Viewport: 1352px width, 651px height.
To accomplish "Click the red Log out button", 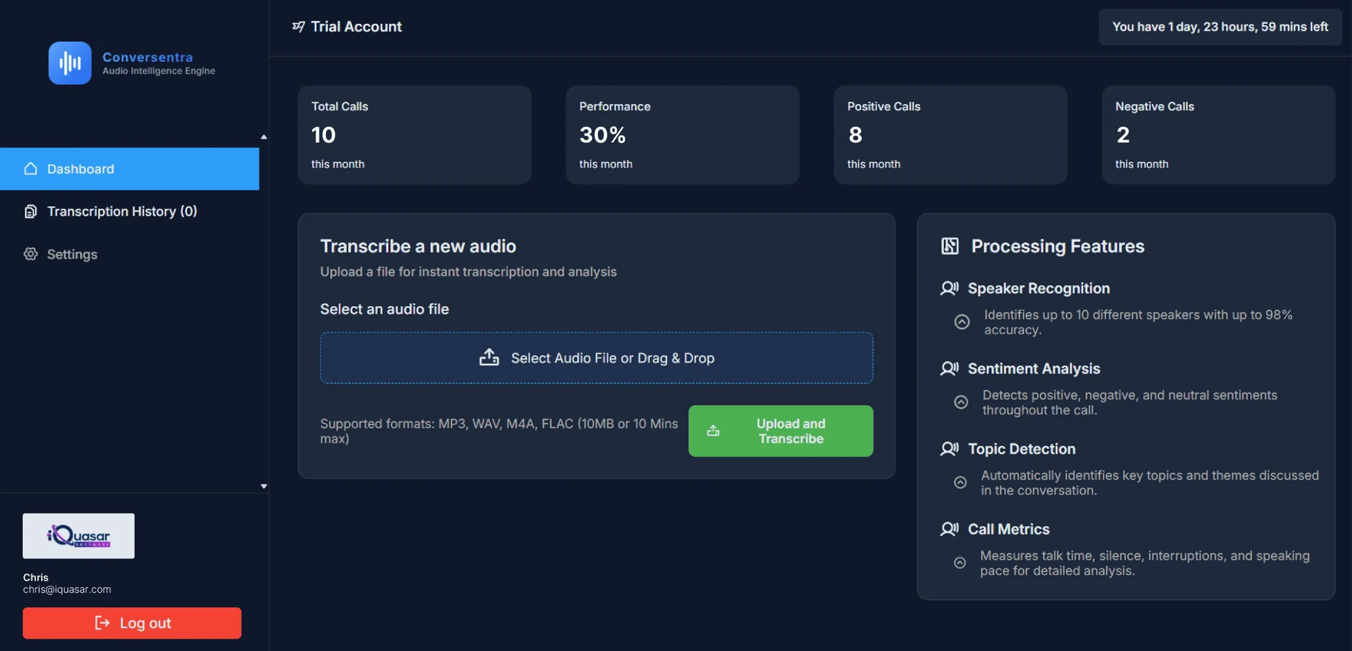I will point(132,623).
